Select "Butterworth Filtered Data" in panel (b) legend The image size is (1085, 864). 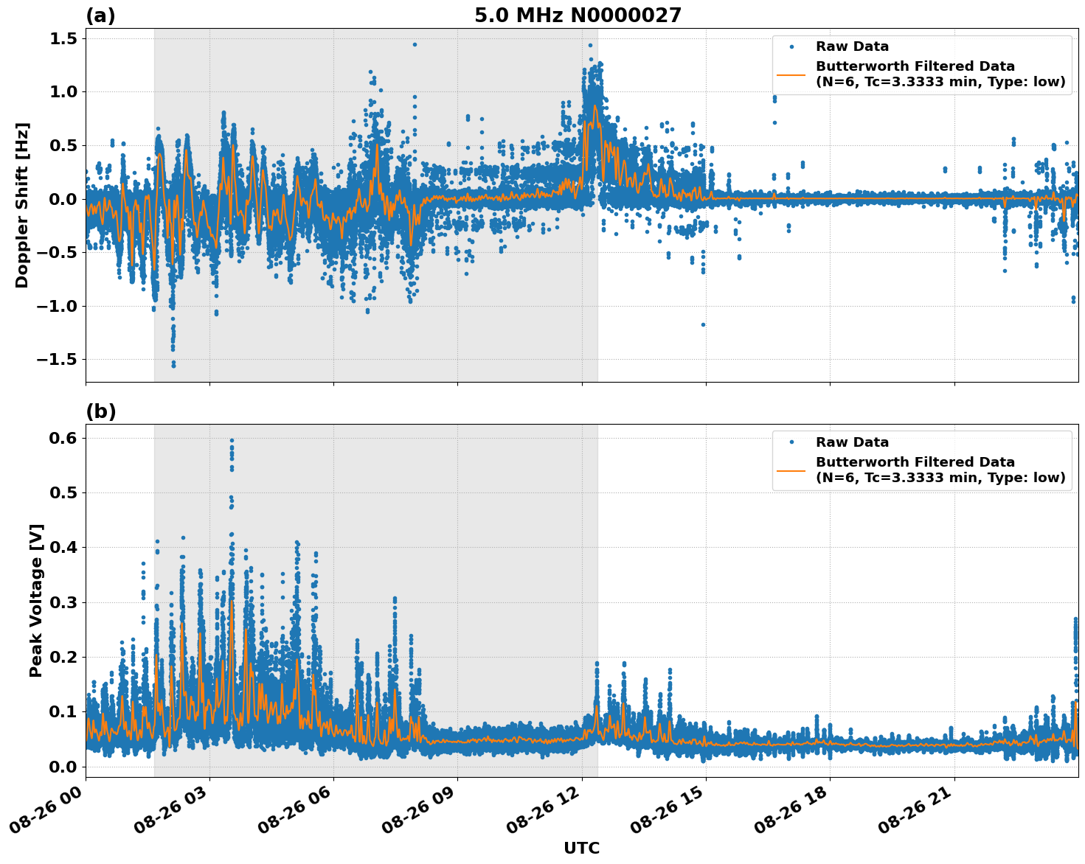(915, 462)
